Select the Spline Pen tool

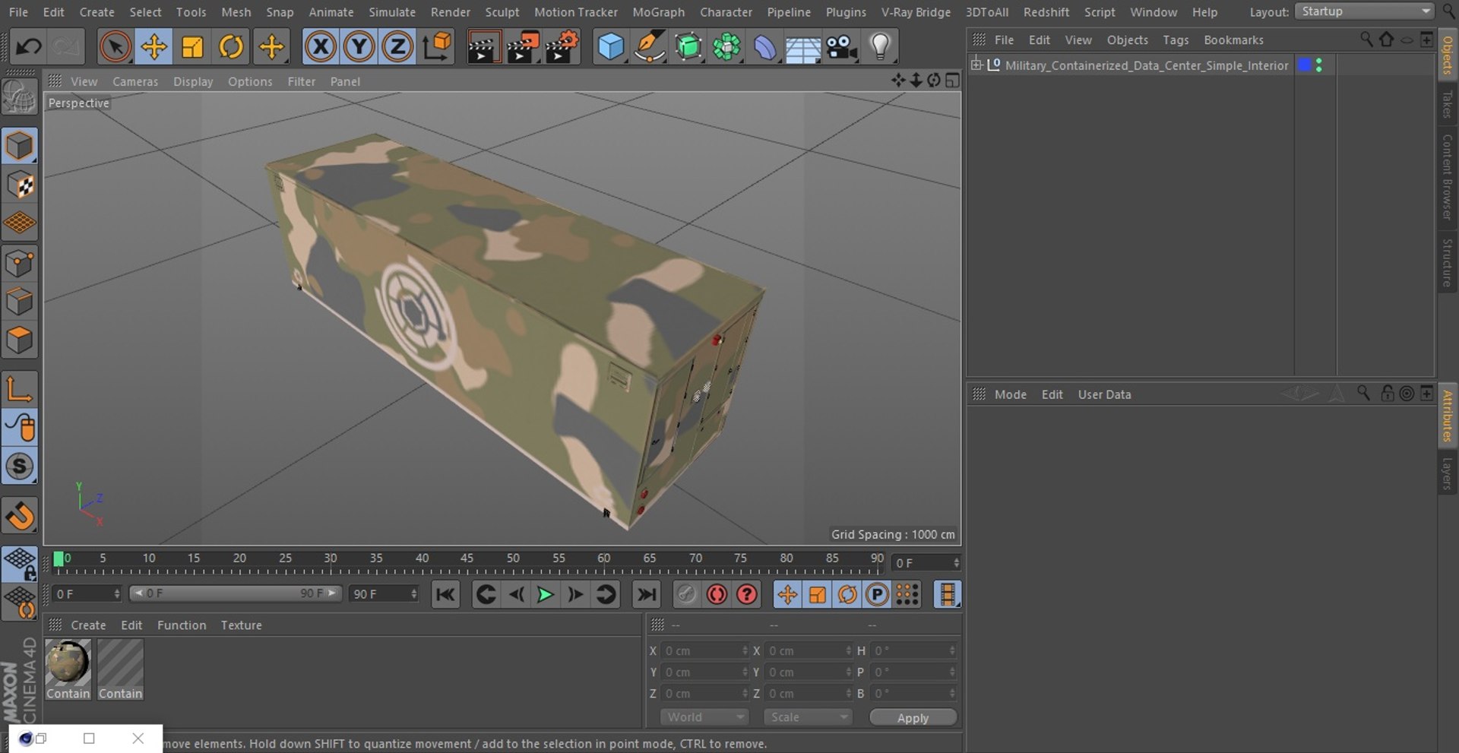click(650, 47)
